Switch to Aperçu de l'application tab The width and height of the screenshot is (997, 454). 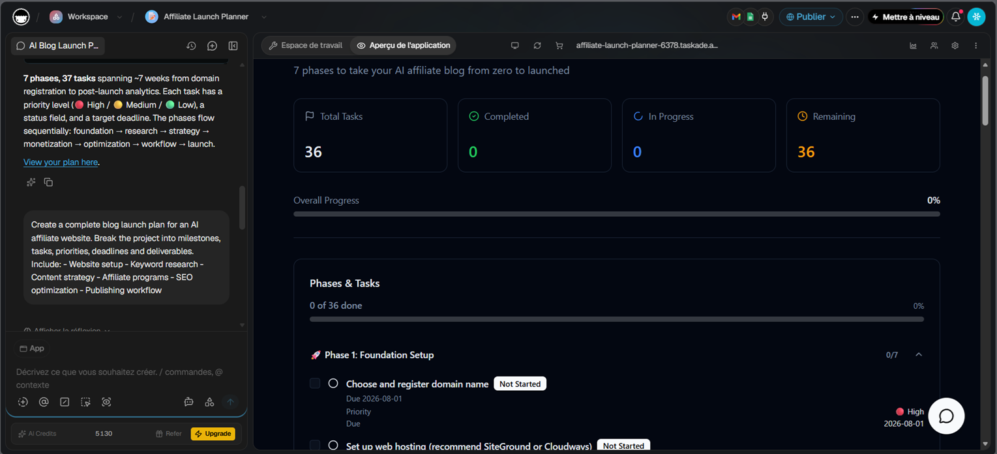[403, 46]
